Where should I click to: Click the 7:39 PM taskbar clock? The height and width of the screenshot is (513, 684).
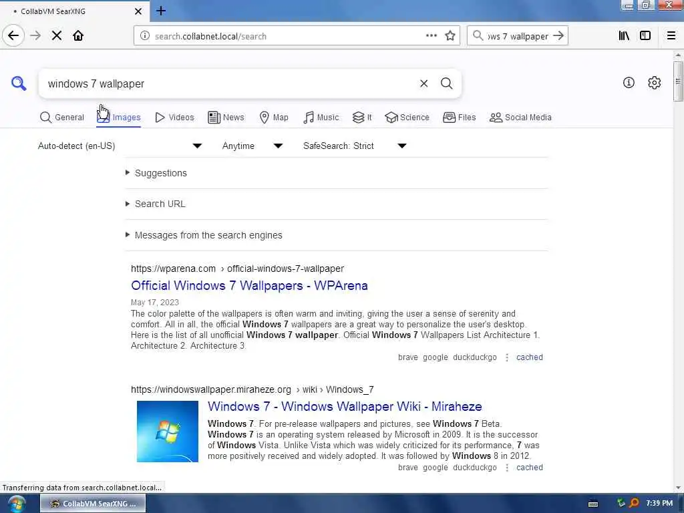[x=659, y=503]
